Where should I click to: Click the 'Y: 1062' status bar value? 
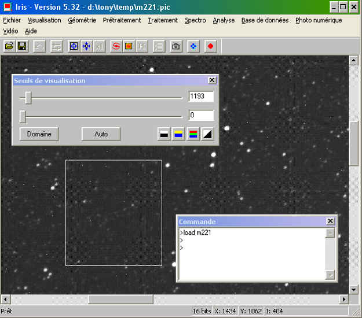coord(251,311)
